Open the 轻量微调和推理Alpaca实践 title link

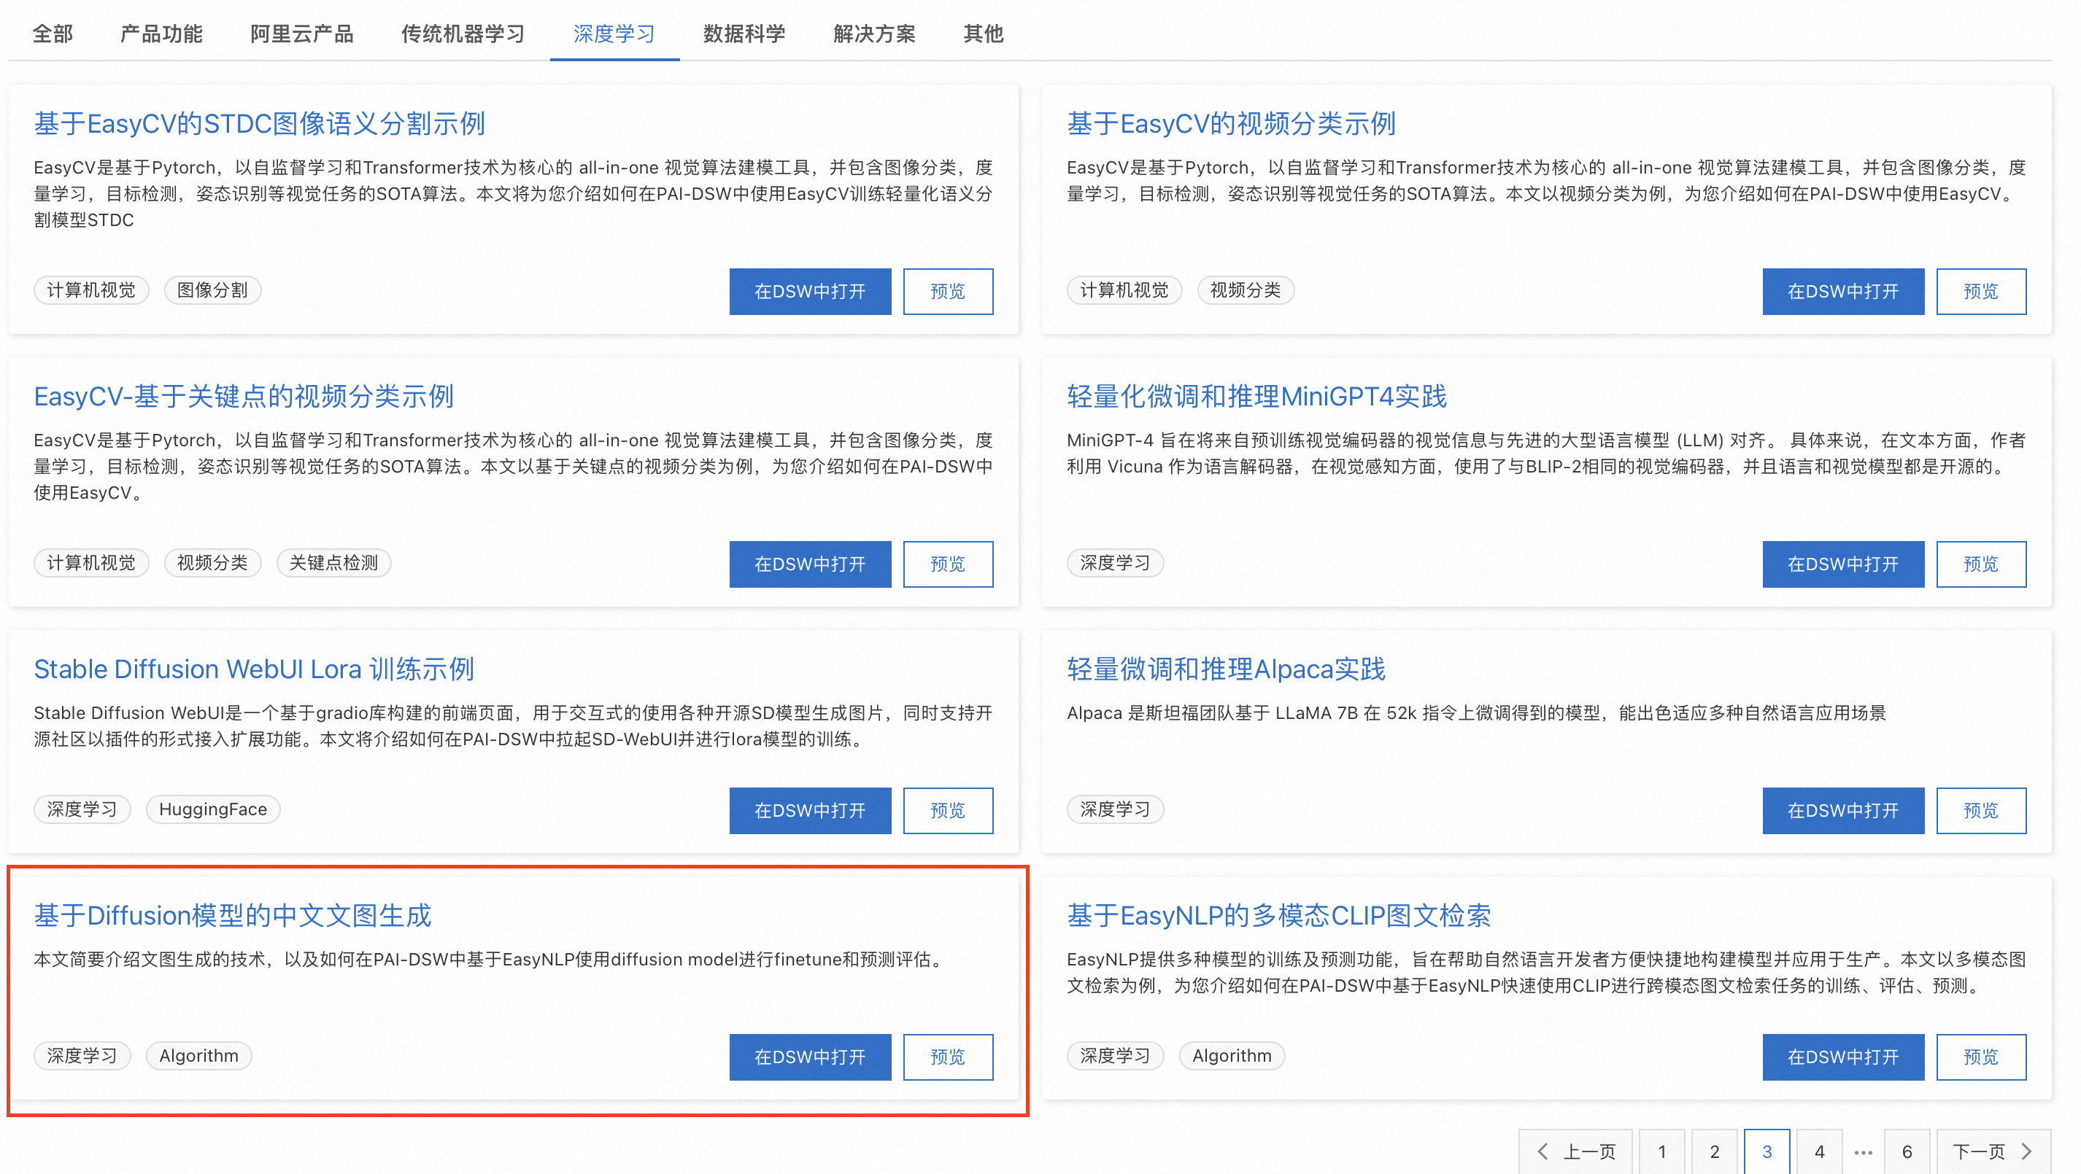(x=1224, y=669)
